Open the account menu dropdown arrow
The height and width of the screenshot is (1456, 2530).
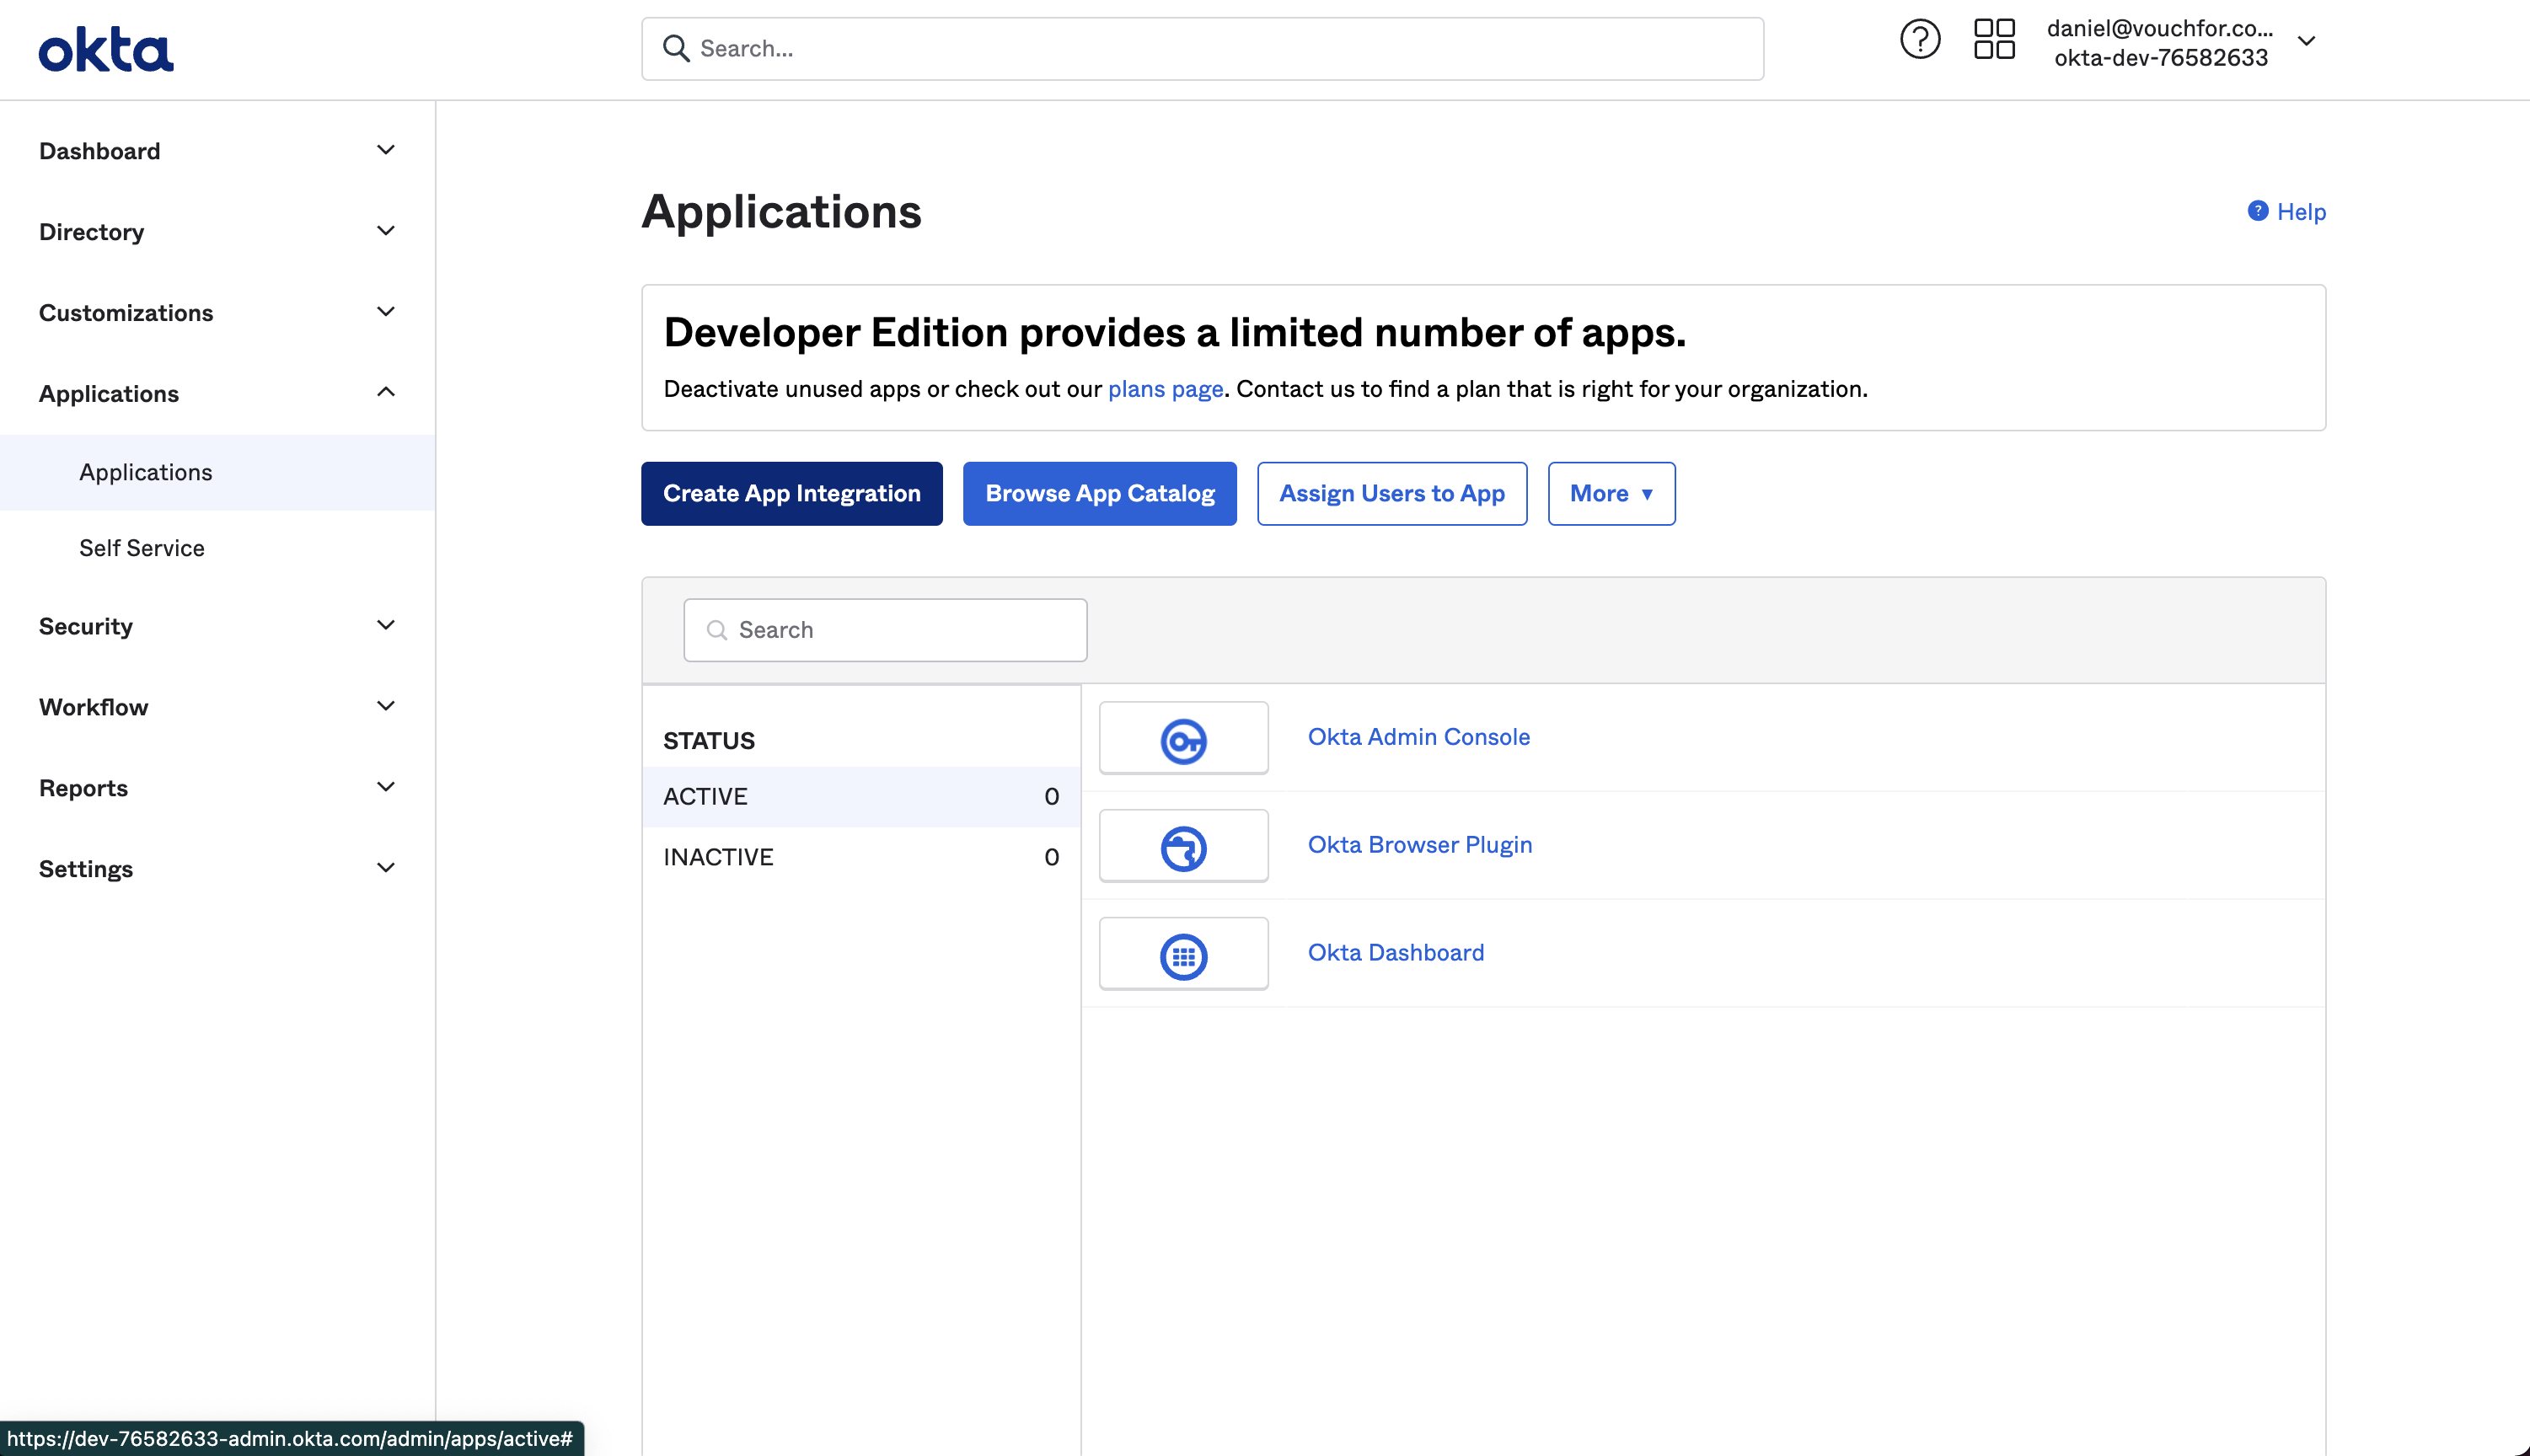[2307, 42]
